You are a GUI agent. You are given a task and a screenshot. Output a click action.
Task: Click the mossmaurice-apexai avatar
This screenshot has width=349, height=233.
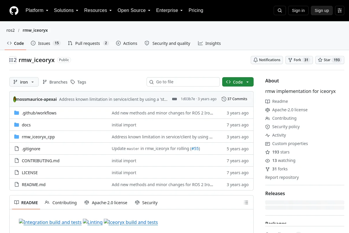(x=15, y=99)
